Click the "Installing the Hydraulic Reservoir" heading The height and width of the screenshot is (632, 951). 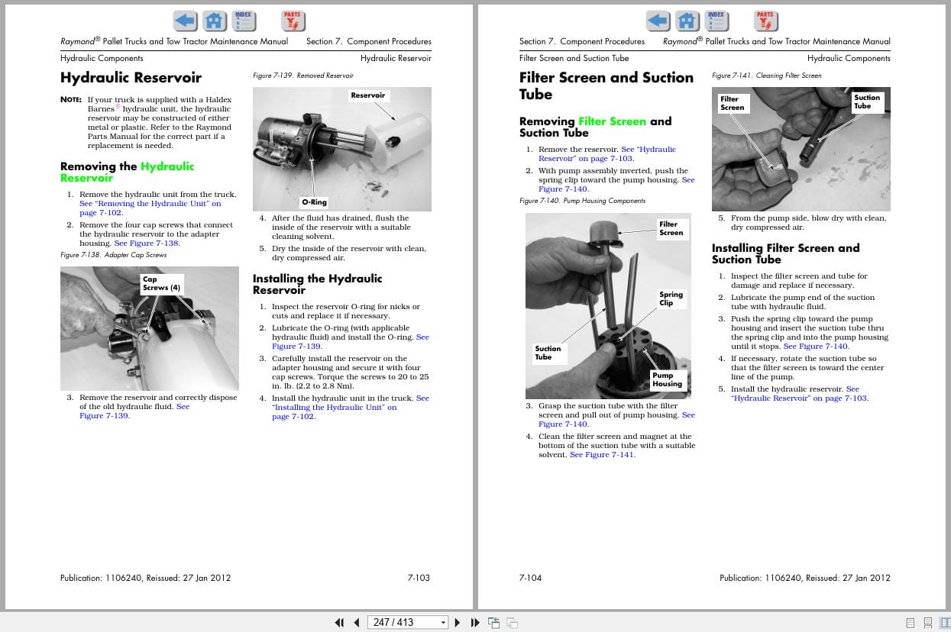click(318, 284)
